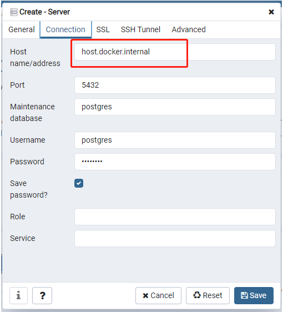Viewport: 283px width, 312px height.
Task: Open the SSL tab
Action: click(x=103, y=29)
